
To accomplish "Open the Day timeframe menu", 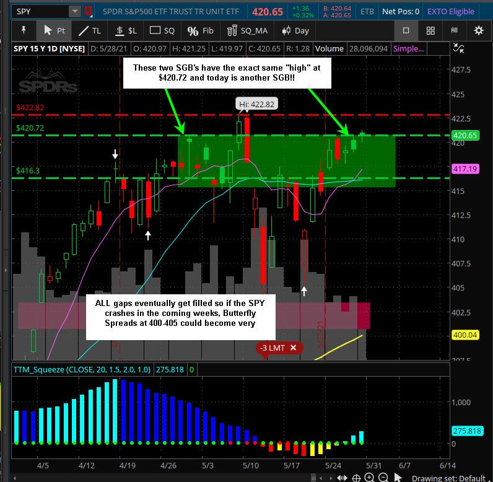I will (x=295, y=30).
